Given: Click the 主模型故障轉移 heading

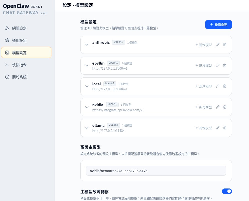Looking at the screenshot, I should pos(94,192).
